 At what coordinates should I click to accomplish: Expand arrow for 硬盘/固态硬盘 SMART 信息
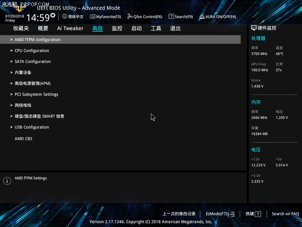pyautogui.click(x=11, y=116)
